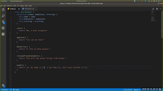The height and width of the screenshot is (91, 163).
Task: Open the Extensions view in activity bar
Action: [3, 34]
